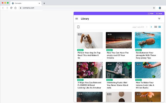Click Active badge on the flowers video

click(x=80, y=80)
